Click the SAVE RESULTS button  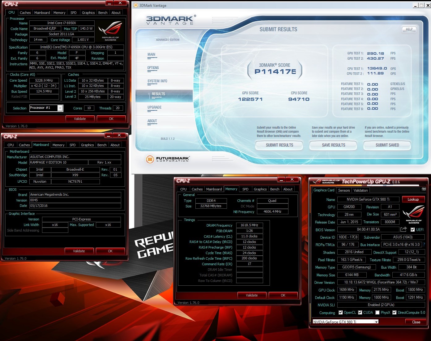[x=333, y=145]
